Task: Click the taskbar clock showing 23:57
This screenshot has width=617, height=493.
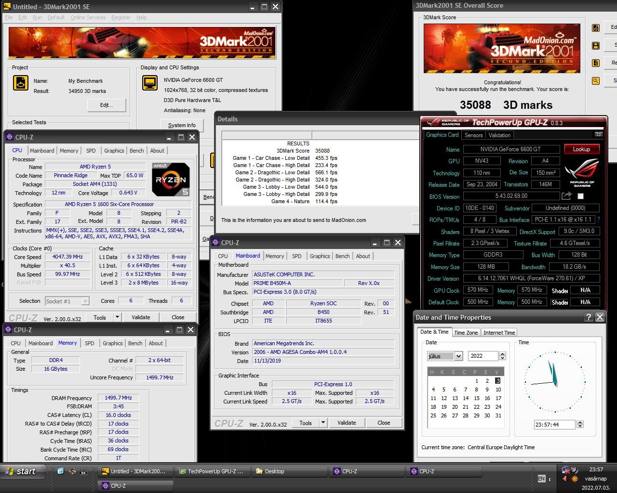Action: coord(596,469)
